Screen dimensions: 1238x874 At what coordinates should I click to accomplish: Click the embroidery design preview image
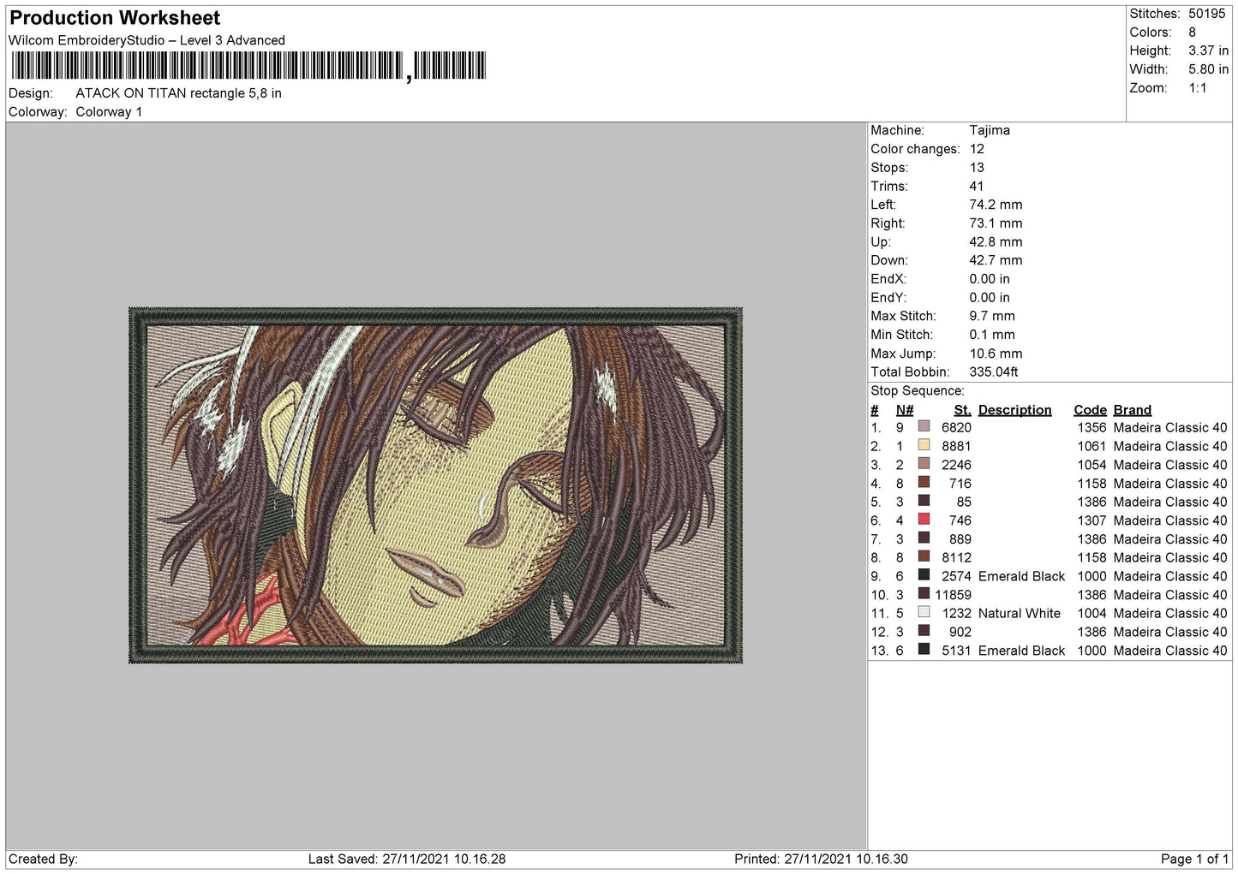click(435, 485)
